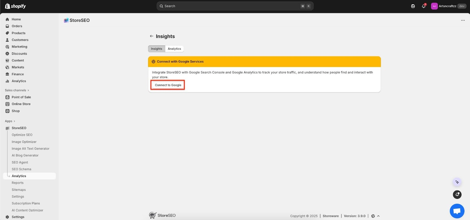Open the Settings gear icon at bottom
470x220 pixels.
click(7, 217)
